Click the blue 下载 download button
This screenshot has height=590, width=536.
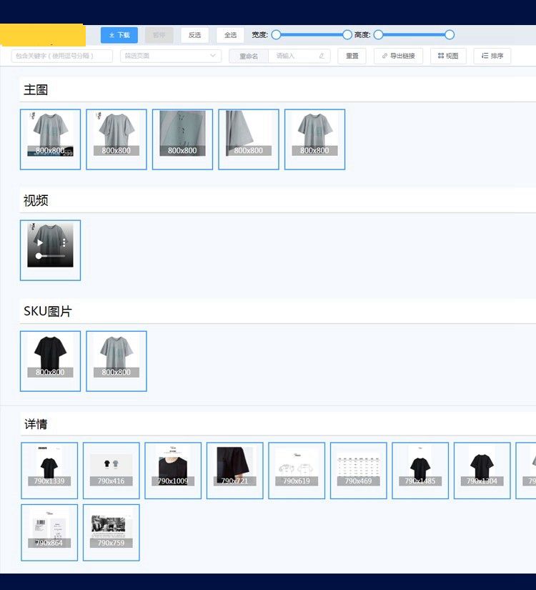tap(119, 35)
